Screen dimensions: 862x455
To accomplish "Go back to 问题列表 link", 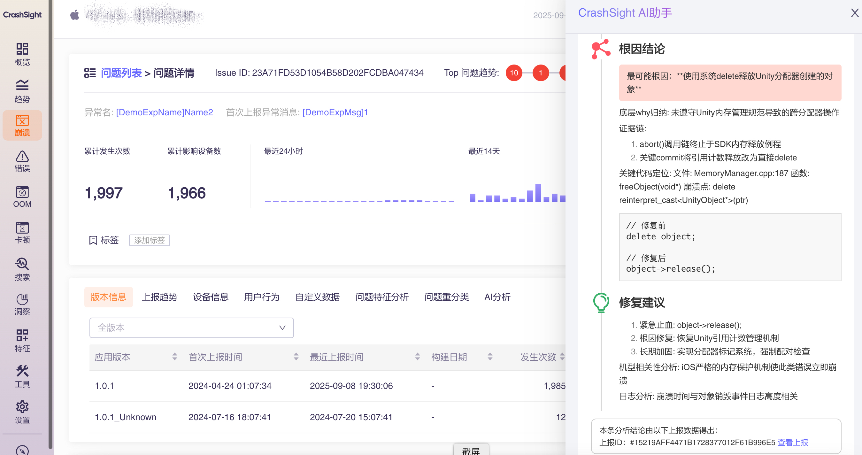I will click(x=121, y=73).
